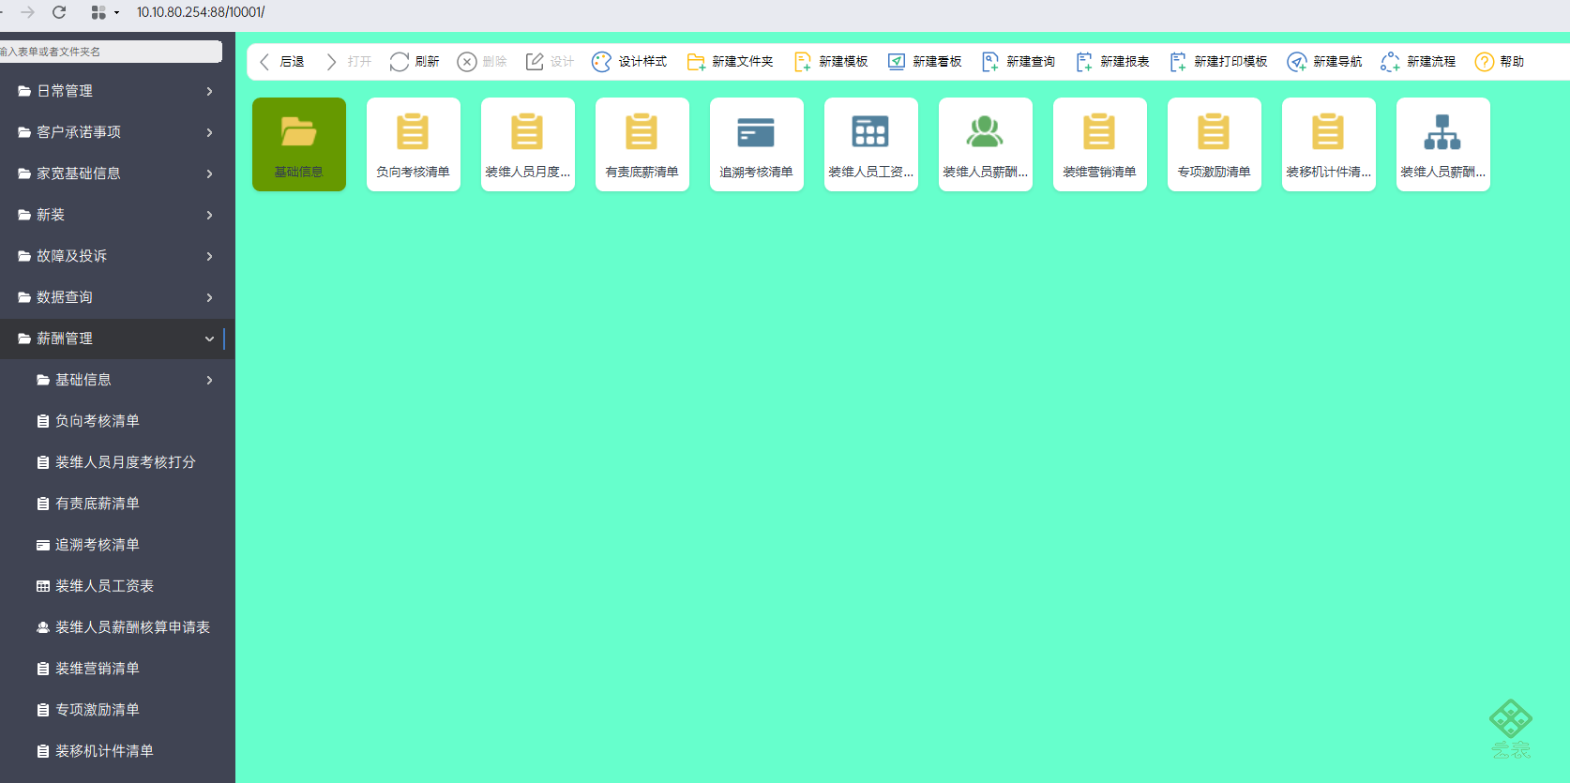
Task: Click the 刷新 refresh toolbar icon
Action: (x=400, y=62)
